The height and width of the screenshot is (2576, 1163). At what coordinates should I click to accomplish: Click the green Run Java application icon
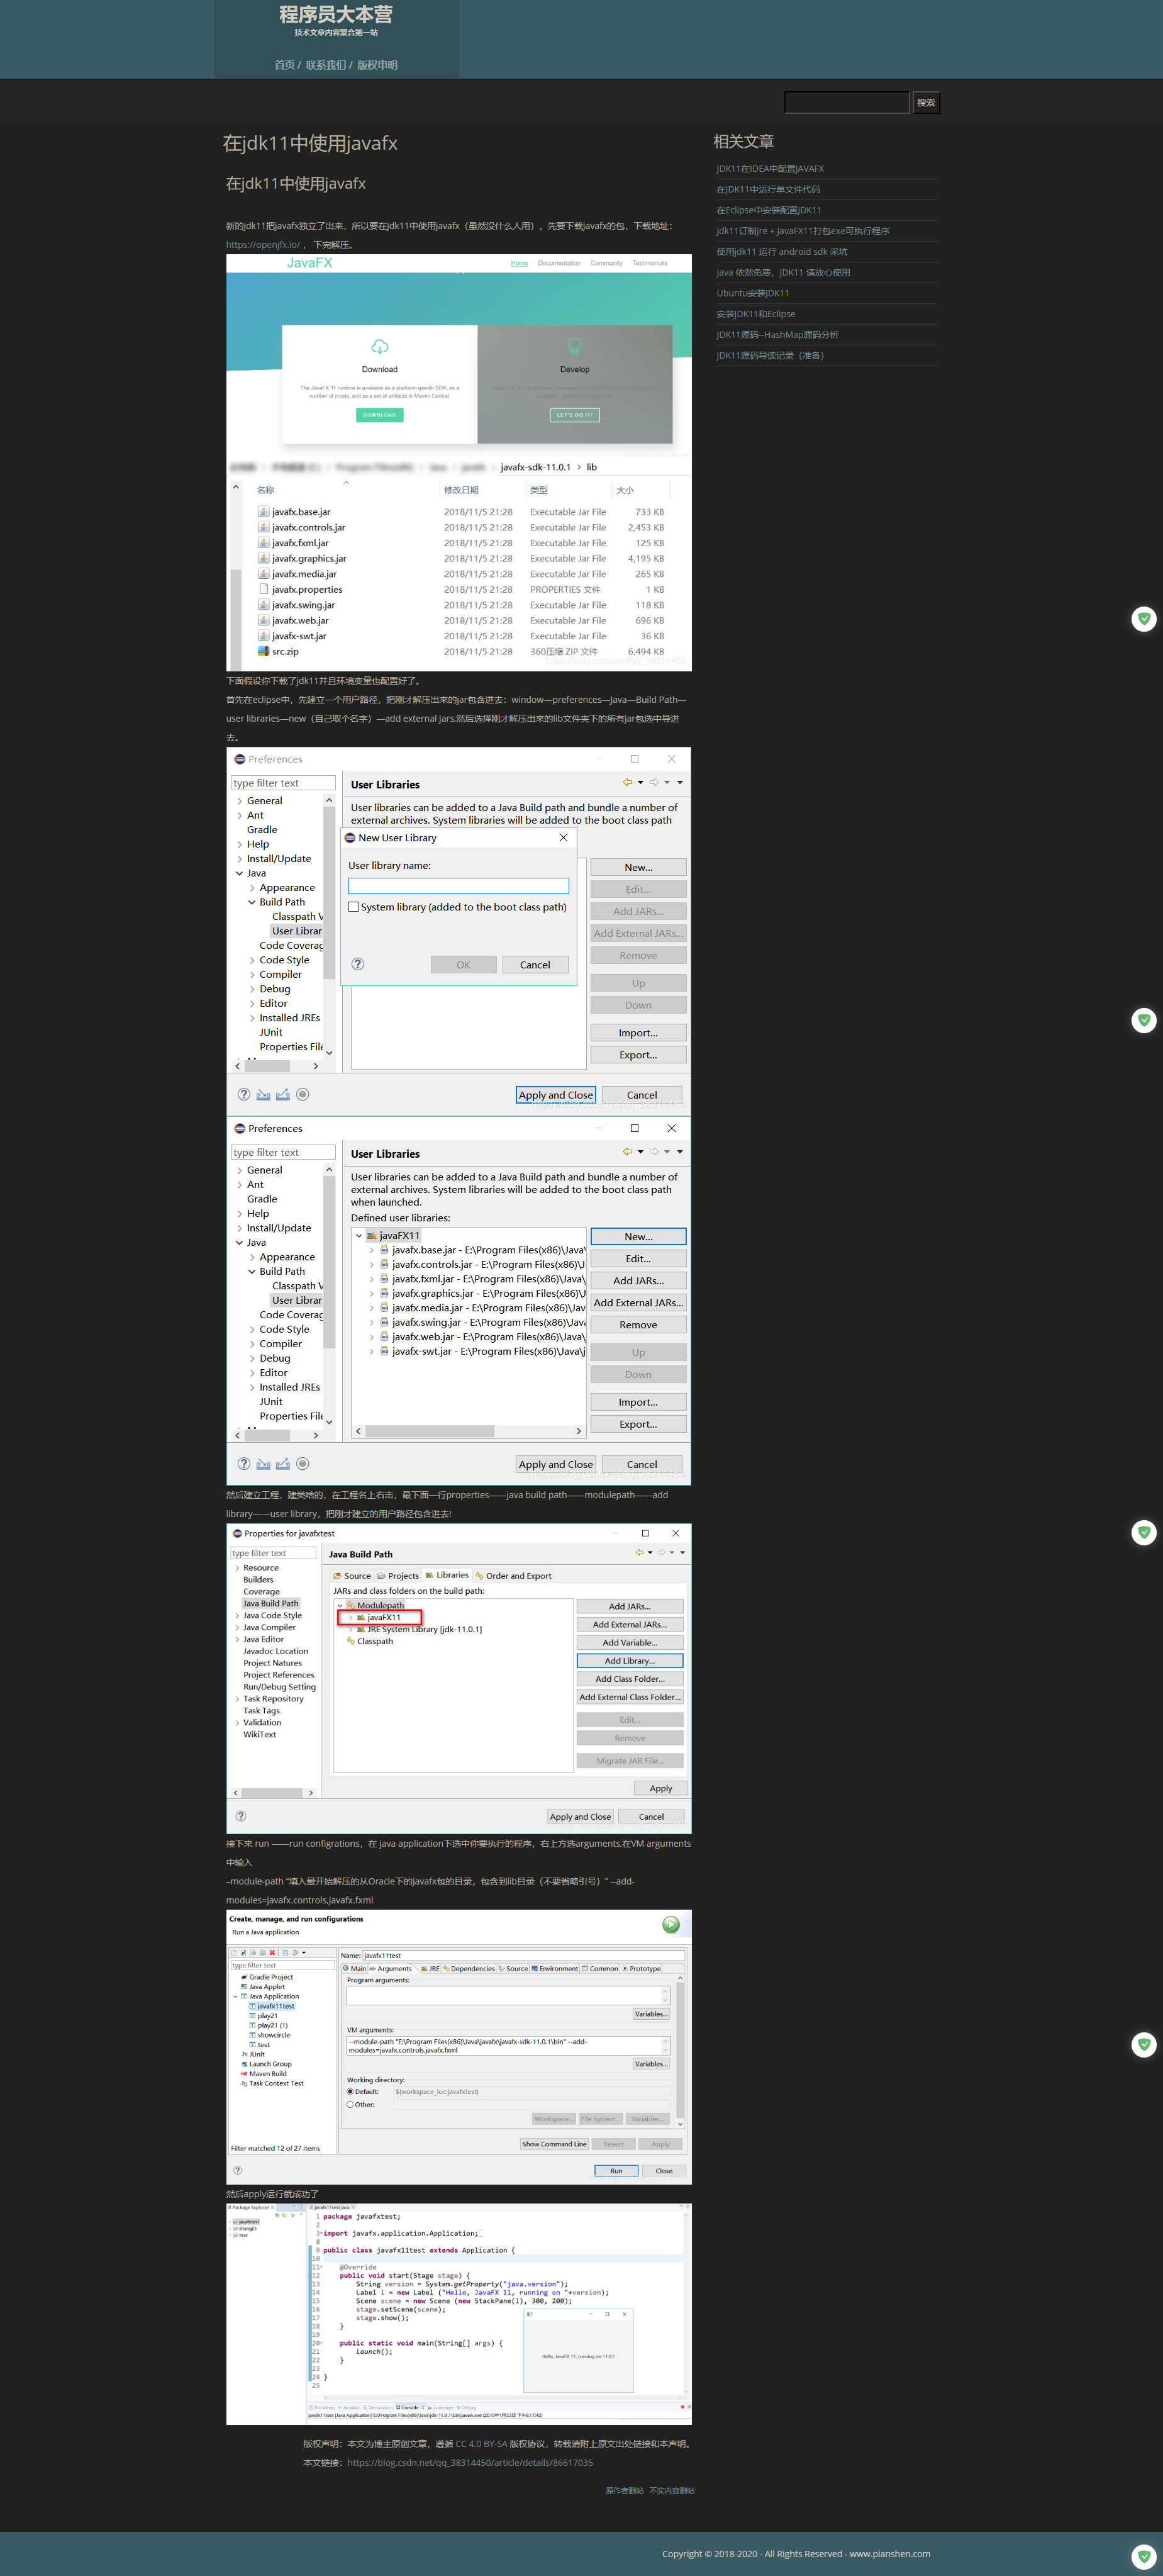[x=671, y=1924]
